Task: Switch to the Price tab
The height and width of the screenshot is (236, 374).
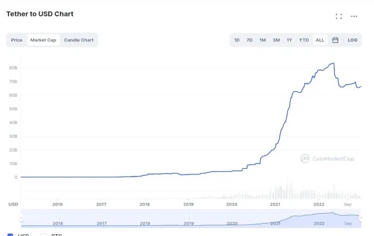Action: coord(16,40)
